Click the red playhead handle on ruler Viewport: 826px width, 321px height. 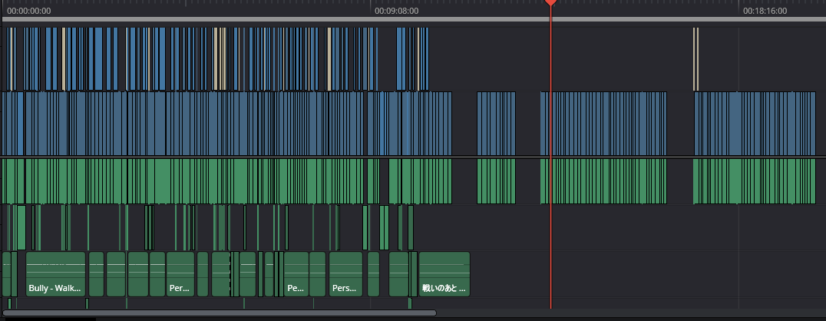coord(550,2)
